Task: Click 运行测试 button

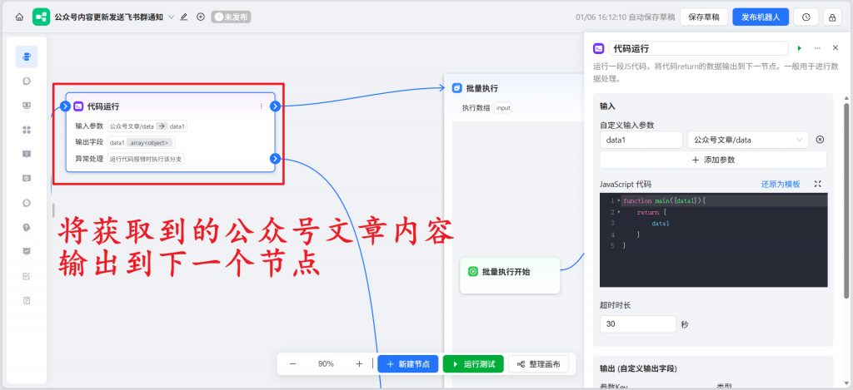Action: 473,364
